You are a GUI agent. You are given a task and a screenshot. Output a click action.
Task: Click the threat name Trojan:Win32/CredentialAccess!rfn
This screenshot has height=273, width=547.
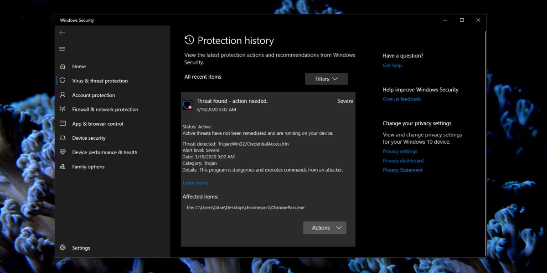[x=253, y=144]
